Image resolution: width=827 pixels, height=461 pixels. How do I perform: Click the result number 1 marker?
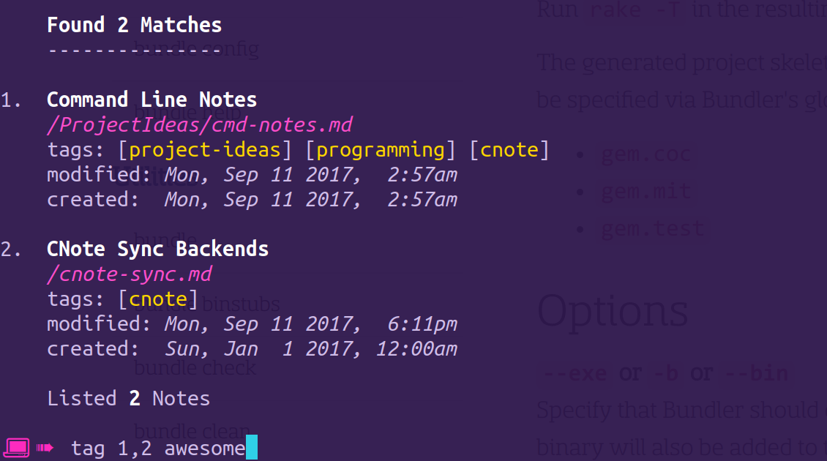[x=11, y=100]
